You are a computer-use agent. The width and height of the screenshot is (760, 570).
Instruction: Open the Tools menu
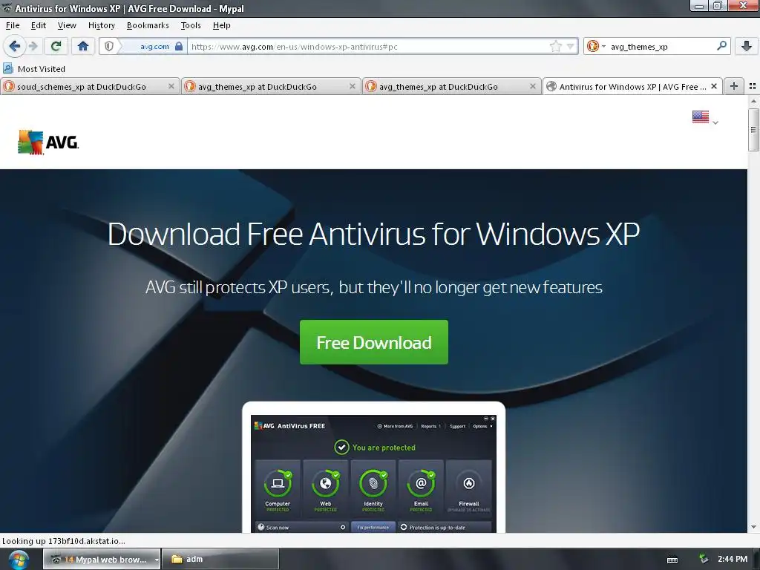pos(191,25)
